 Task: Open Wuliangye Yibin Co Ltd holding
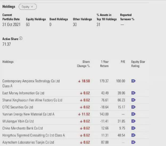(18, 121)
